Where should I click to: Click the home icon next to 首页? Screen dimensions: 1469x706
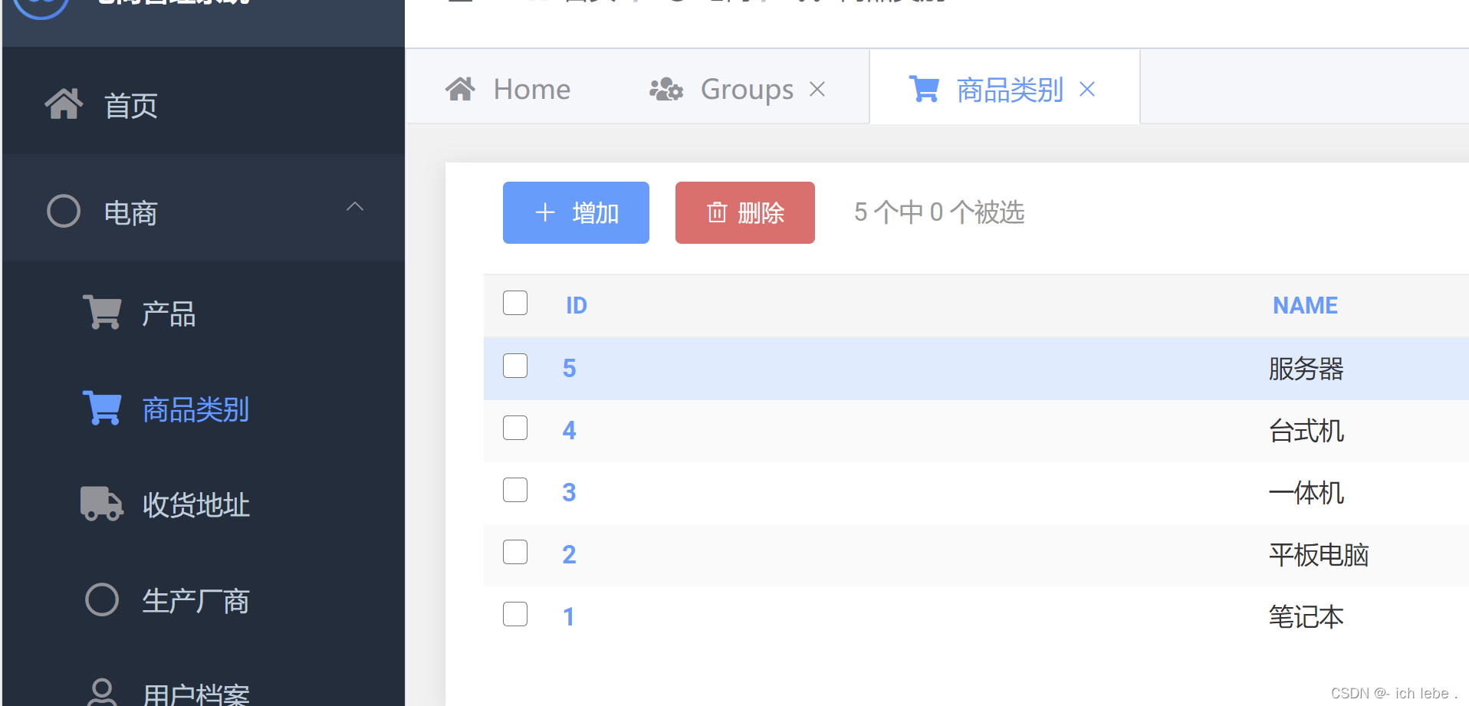(64, 103)
